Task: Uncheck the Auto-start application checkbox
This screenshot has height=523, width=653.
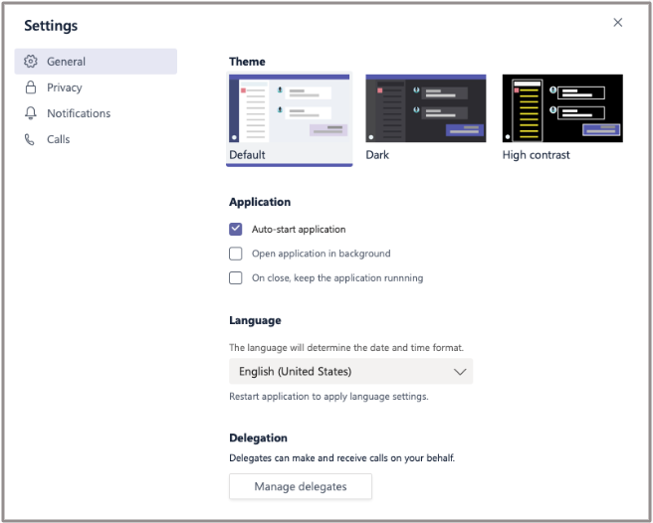Action: click(x=236, y=229)
